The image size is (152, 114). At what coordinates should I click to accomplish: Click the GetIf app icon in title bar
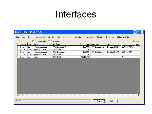coord(15,32)
